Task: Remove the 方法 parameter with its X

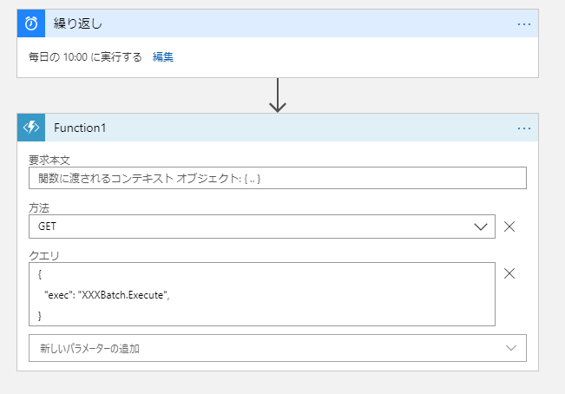Action: (510, 227)
